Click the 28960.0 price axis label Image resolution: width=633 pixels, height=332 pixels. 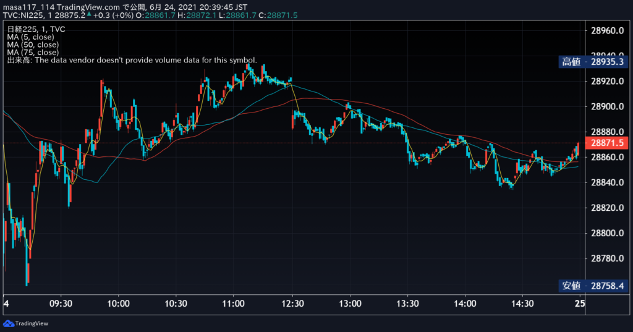tap(607, 31)
